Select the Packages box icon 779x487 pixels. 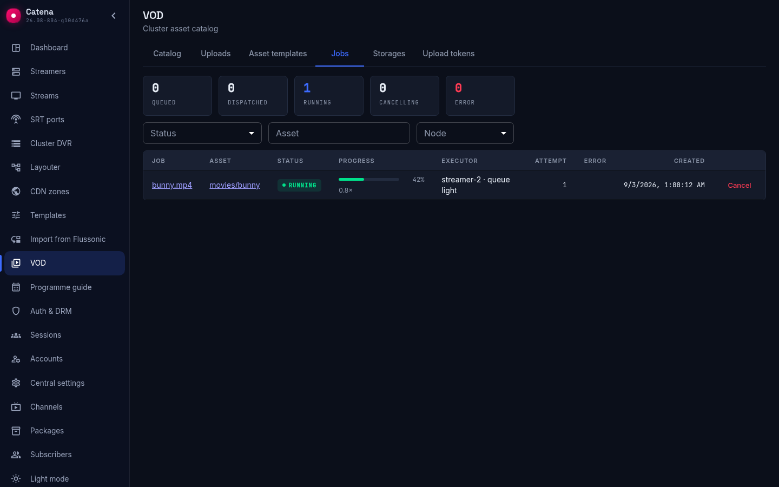click(16, 431)
